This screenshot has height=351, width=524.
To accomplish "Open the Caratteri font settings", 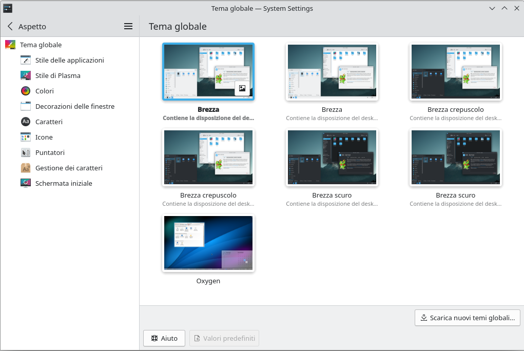I will 49,122.
